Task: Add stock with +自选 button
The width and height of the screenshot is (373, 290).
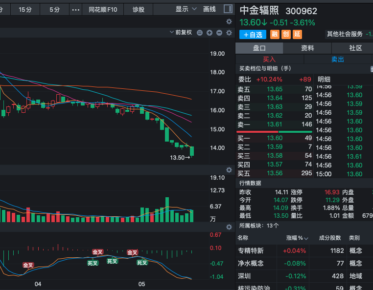Action: click(x=253, y=35)
